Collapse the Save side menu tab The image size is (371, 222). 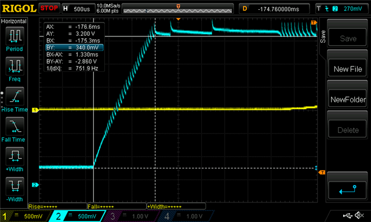coord(323,37)
